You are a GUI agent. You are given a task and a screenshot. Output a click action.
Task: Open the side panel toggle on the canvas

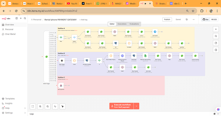click(216, 50)
